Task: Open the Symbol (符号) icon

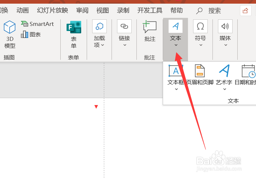Action: pyautogui.click(x=200, y=26)
